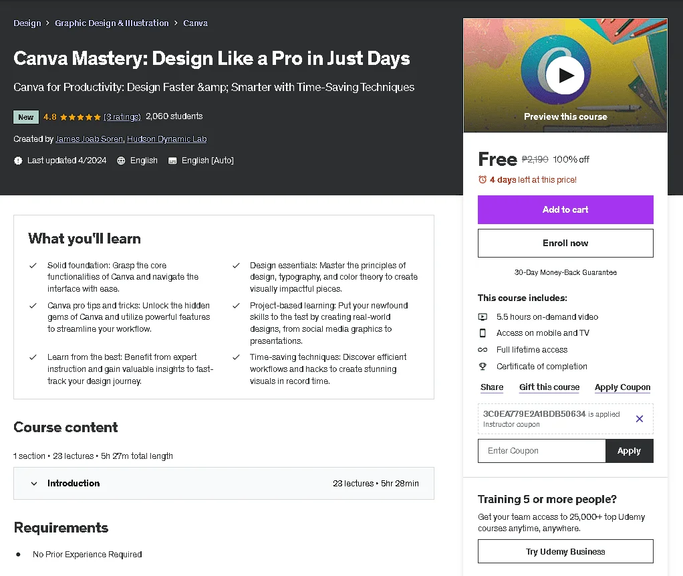The width and height of the screenshot is (683, 576).
Task: Click the checkmark beside Design essentials
Action: [236, 265]
